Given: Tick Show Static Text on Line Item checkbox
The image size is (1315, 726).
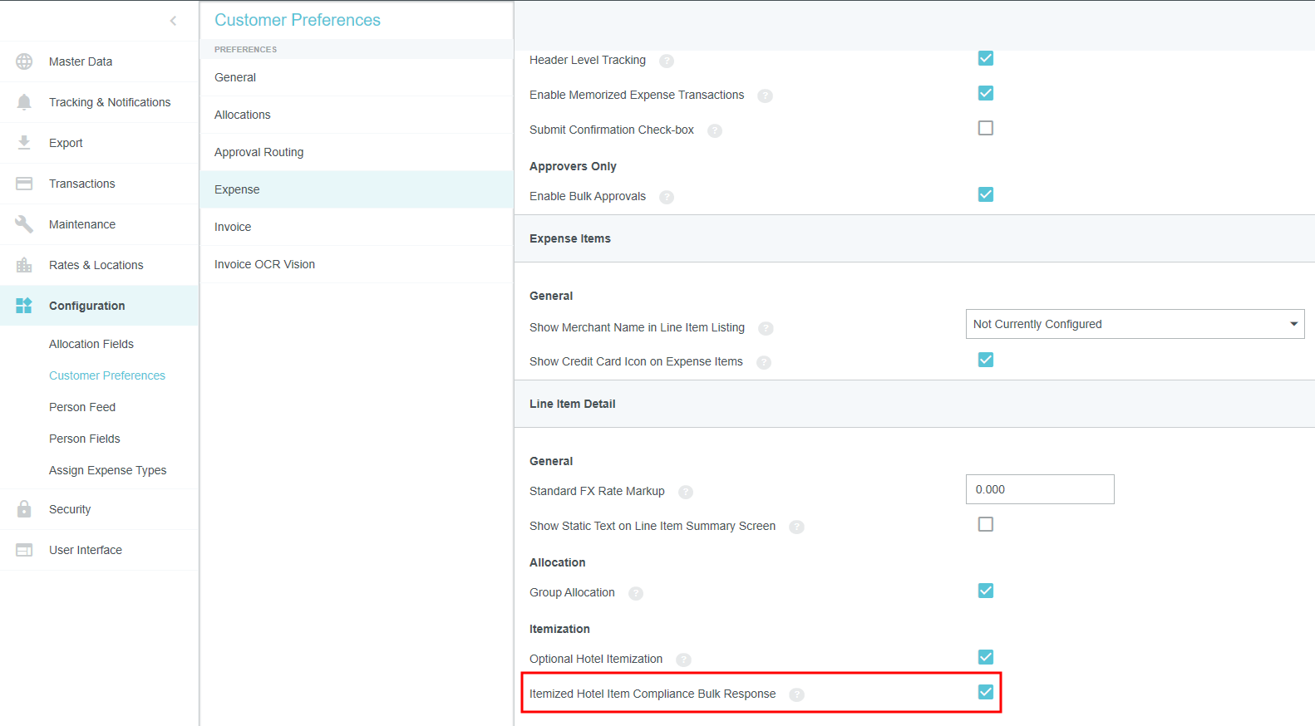Looking at the screenshot, I should [986, 524].
